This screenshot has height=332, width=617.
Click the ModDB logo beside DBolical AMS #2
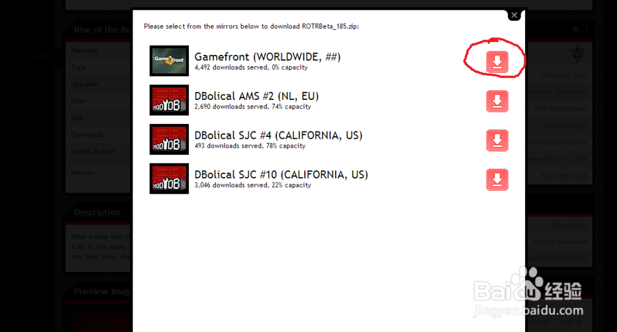point(169,100)
